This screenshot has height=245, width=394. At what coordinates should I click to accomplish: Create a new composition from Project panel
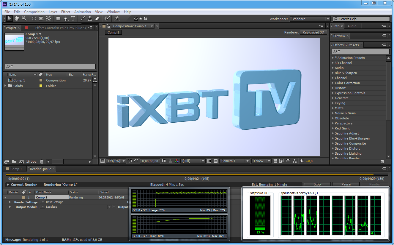(x=21, y=162)
